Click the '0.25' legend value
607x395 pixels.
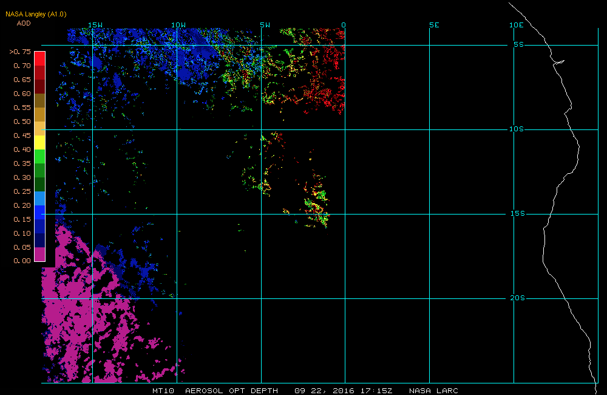(22, 191)
